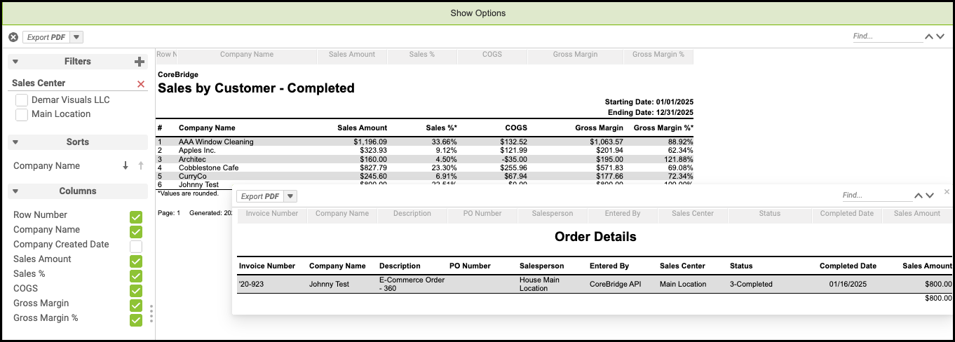Select the CurryCo row
The image size is (955, 342).
point(424,176)
